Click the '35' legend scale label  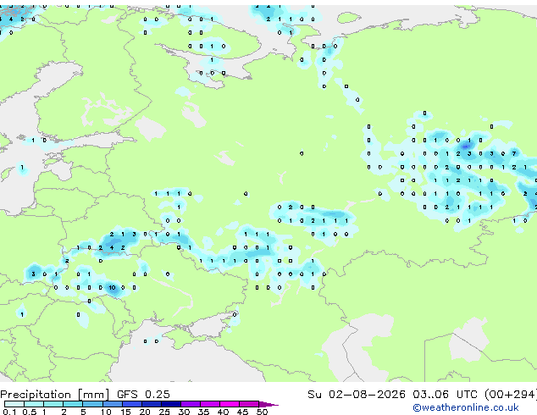point(203,412)
